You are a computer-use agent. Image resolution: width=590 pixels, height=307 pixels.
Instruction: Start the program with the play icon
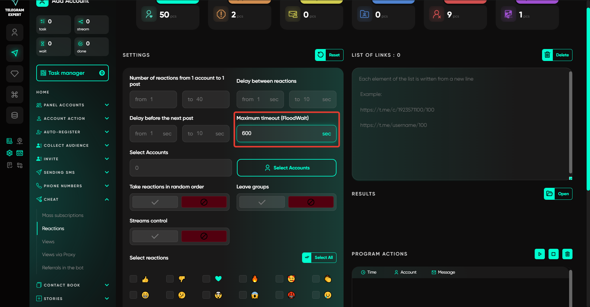(x=540, y=254)
